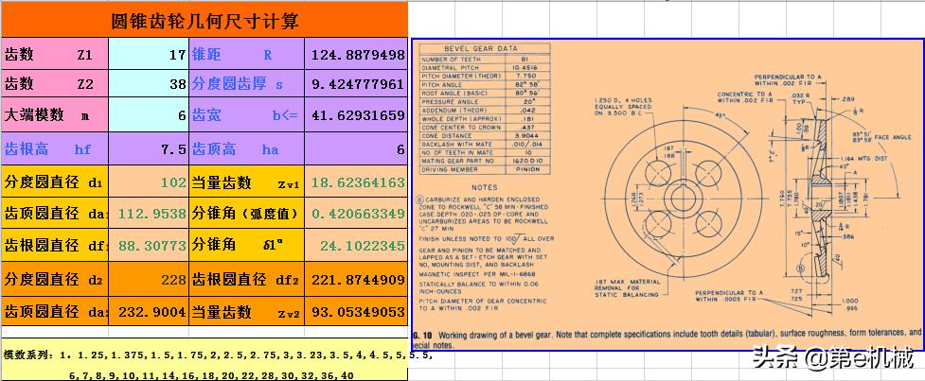Select the d2 value cell showing 228
Viewport: 925px width, 381px height.
[149, 279]
